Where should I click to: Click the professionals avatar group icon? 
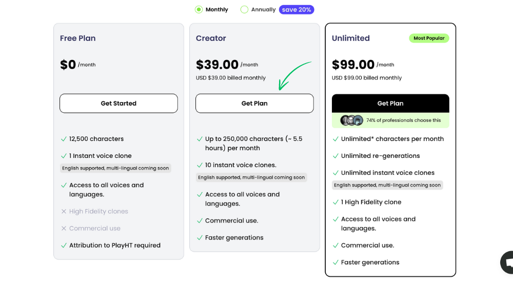(x=352, y=120)
